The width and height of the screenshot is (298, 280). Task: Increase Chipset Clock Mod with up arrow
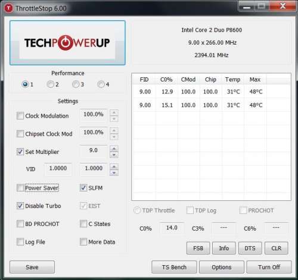pyautogui.click(x=114, y=131)
